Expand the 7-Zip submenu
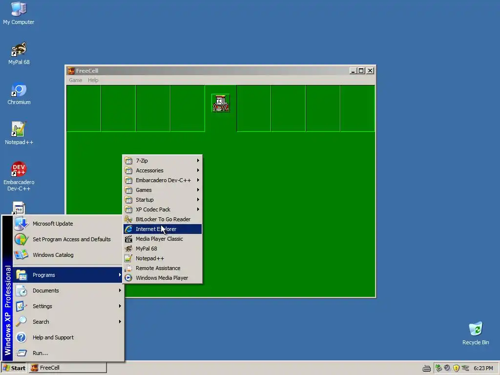The height and width of the screenshot is (375, 500). pos(163,160)
